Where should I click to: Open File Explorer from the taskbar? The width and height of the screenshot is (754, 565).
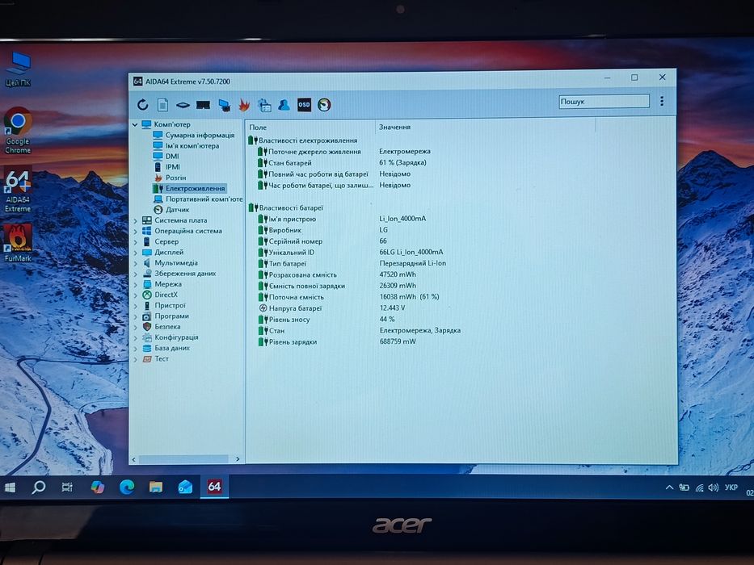click(x=156, y=488)
